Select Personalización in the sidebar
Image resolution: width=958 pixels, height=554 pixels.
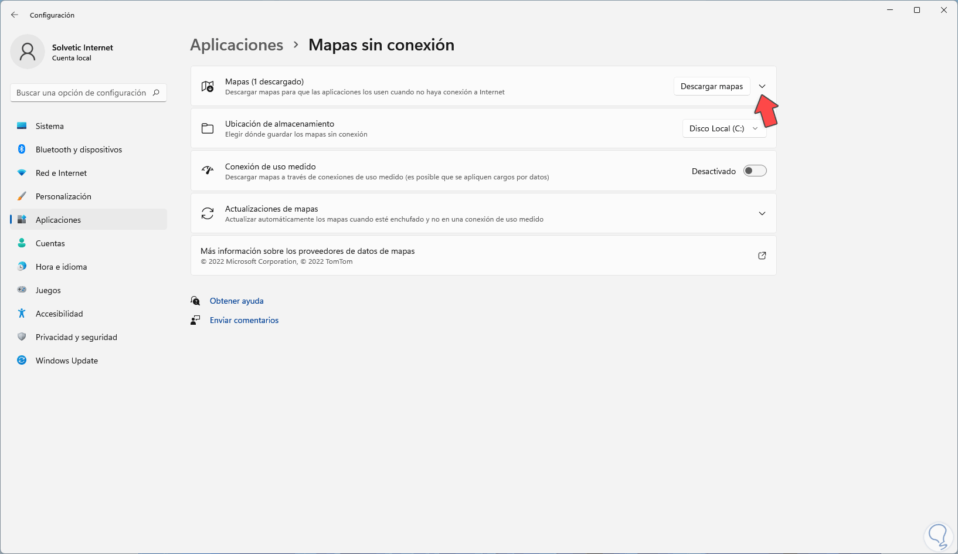coord(63,196)
